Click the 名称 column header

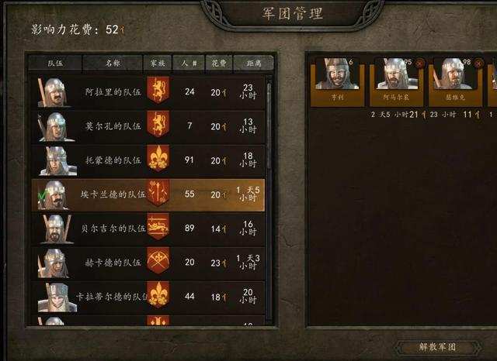pos(113,64)
